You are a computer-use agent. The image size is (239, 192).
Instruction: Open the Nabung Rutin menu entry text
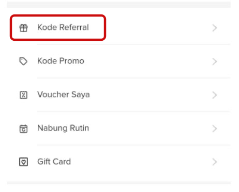pos(63,129)
